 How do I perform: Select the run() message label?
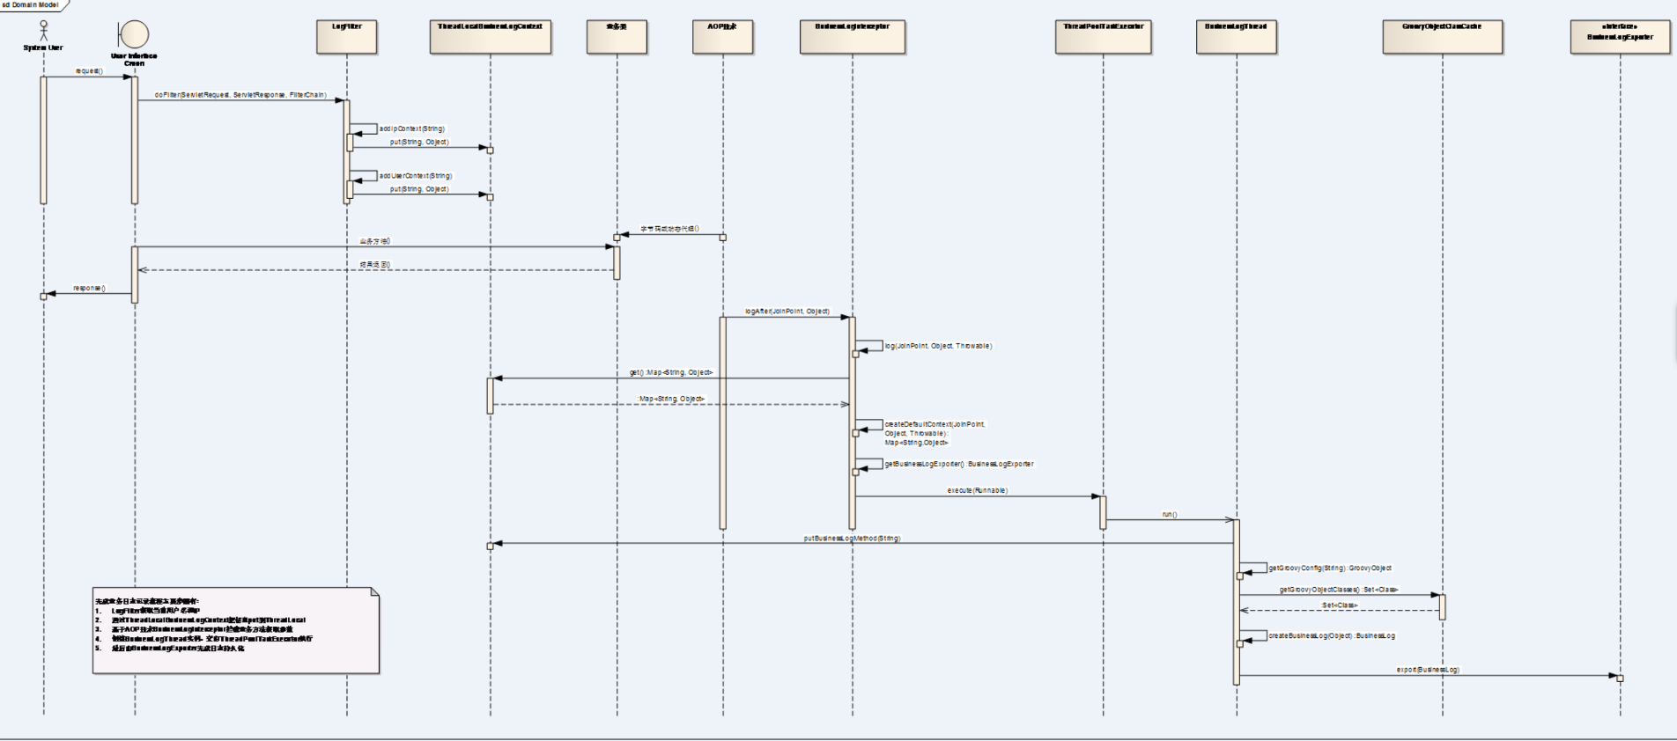[1170, 515]
